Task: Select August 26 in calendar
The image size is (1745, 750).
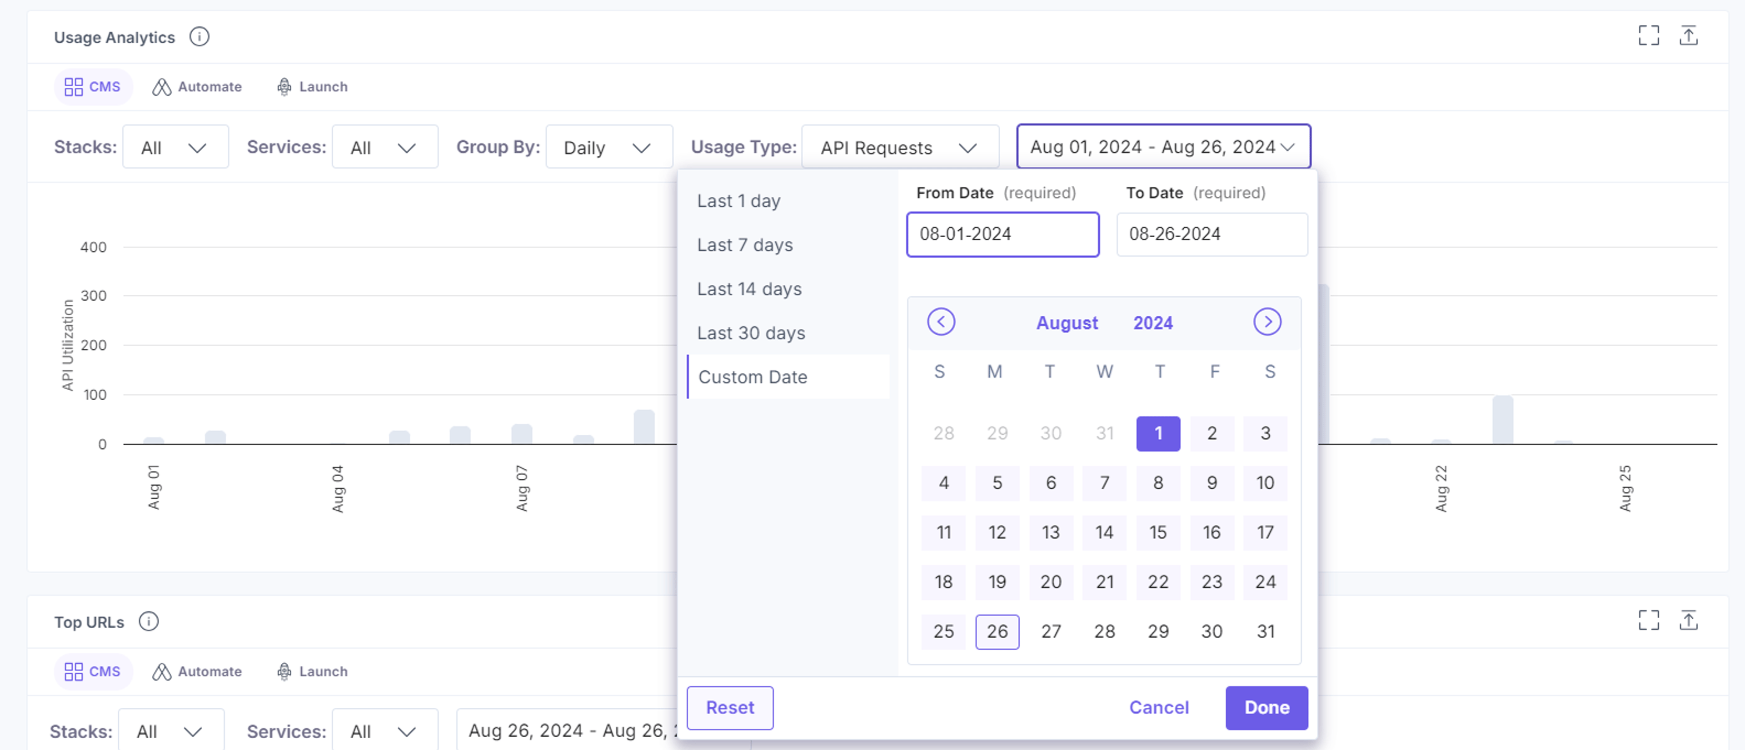Action: 997,631
